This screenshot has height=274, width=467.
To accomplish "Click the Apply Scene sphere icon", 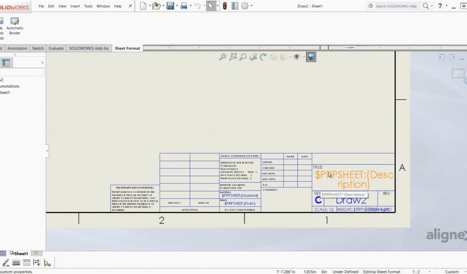I will click(311, 57).
